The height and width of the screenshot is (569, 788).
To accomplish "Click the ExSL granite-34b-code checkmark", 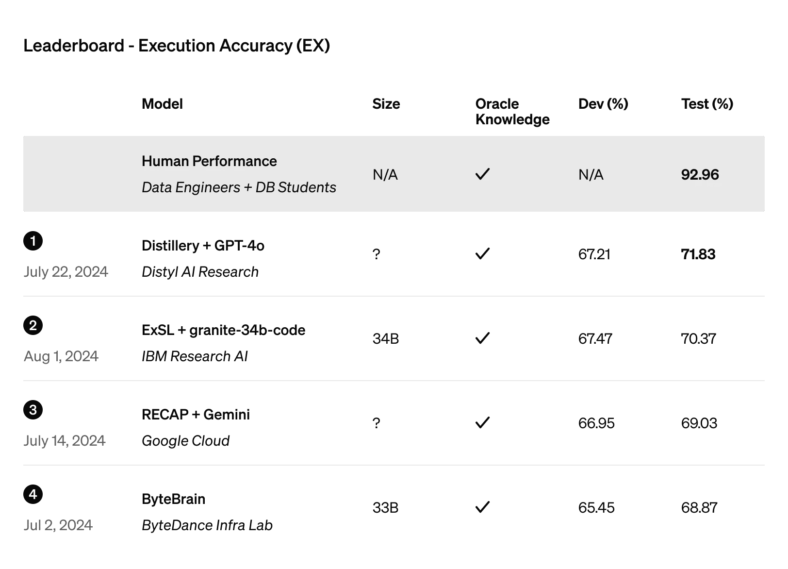I will [482, 338].
